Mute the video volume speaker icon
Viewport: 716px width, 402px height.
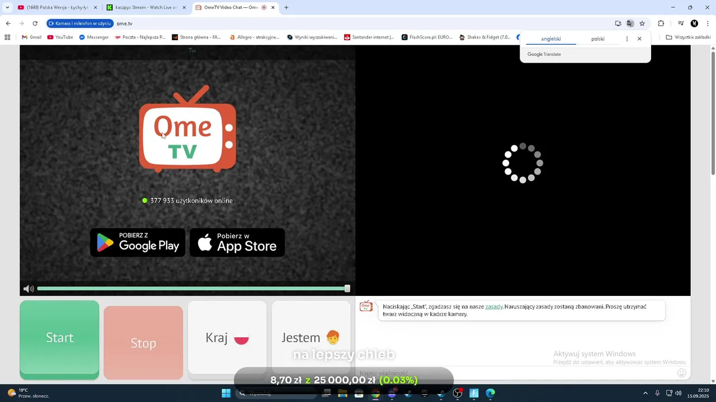tap(29, 289)
